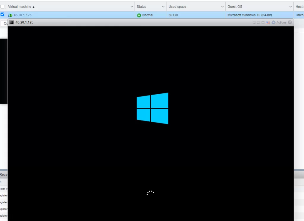Click the VM icon next to 46.20.1.125 row

pyautogui.click(x=10, y=15)
